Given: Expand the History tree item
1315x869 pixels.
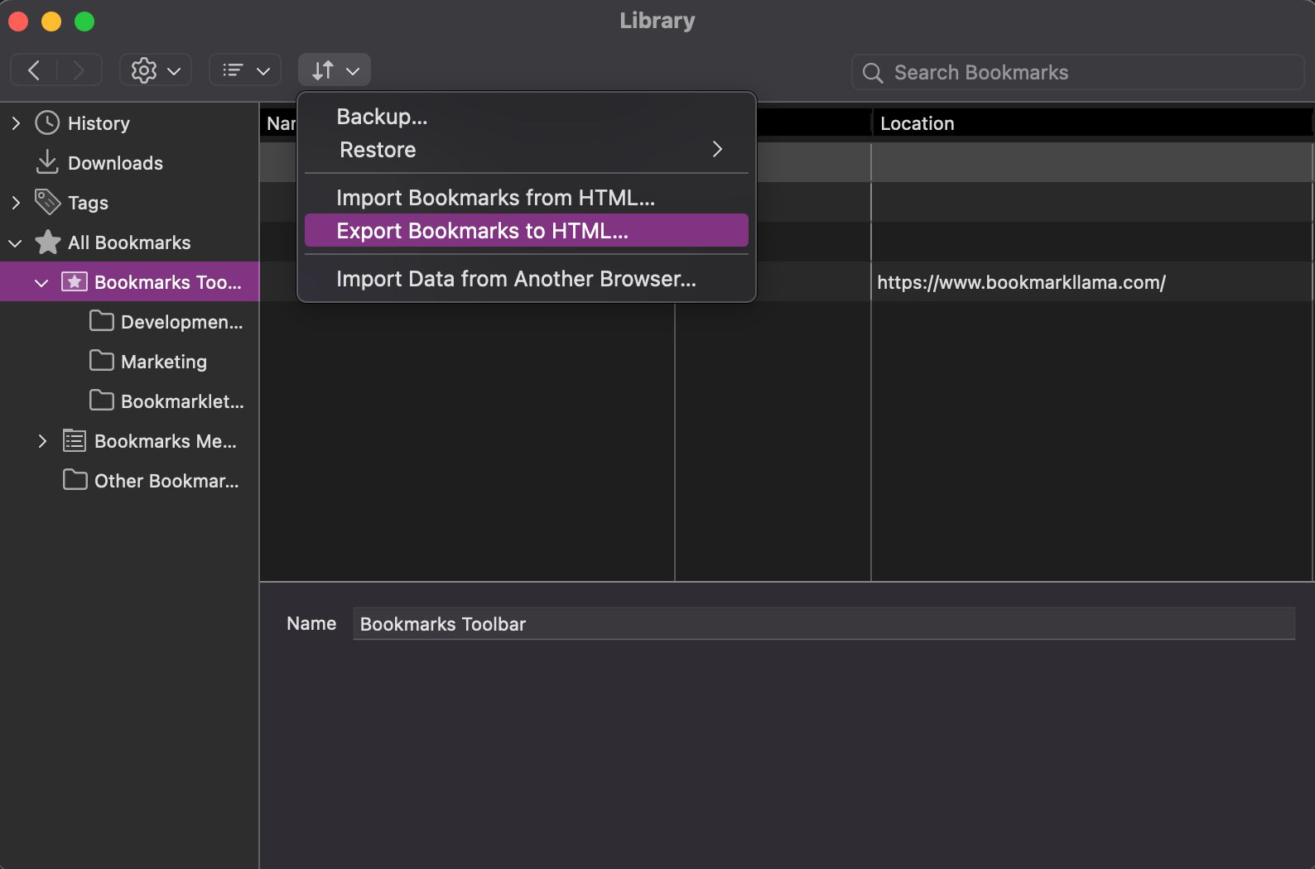Looking at the screenshot, I should tap(16, 123).
